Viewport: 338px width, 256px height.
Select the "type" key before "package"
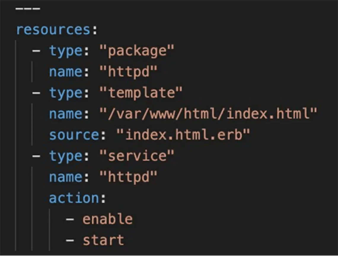[66, 51]
